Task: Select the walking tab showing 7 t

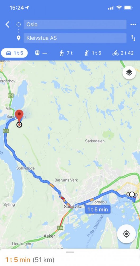Action: pos(66,53)
